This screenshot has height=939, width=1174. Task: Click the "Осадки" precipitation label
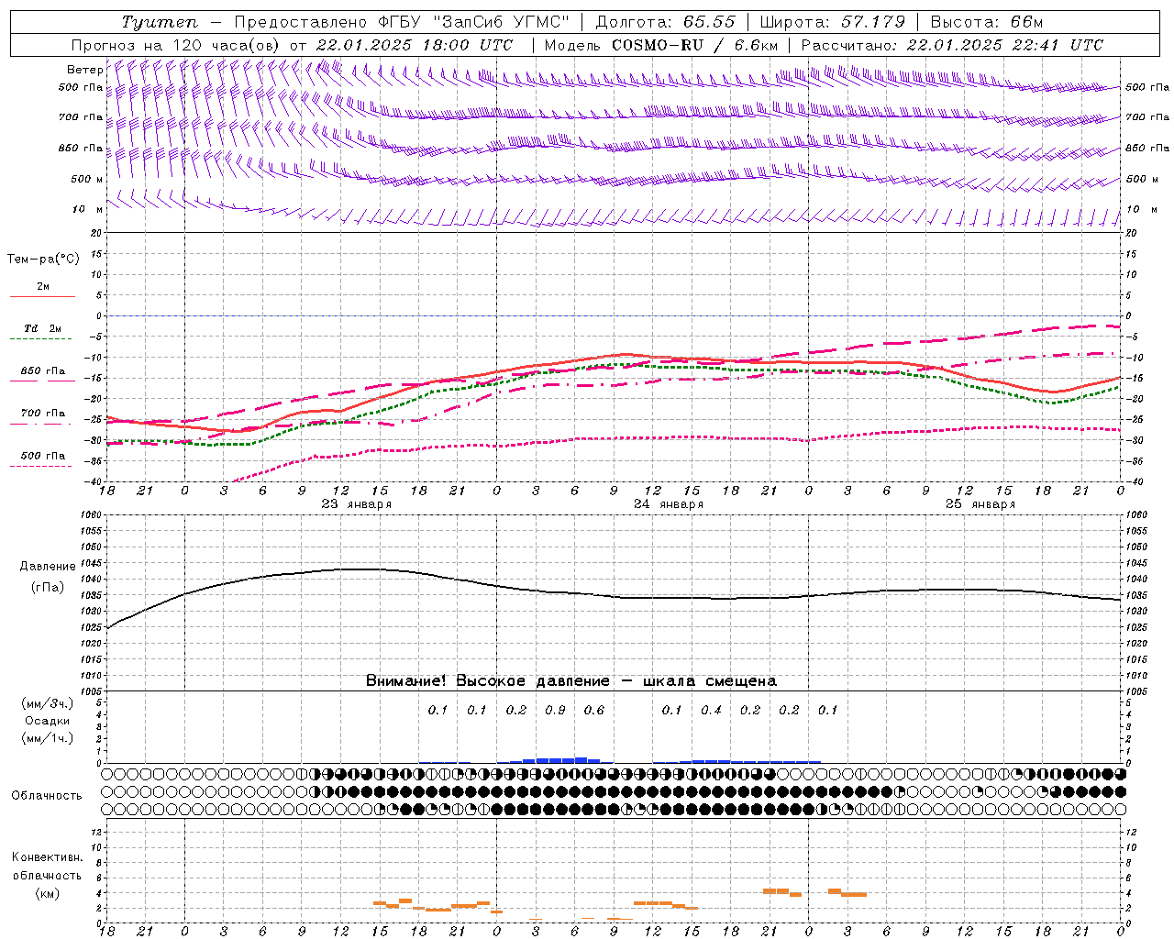[48, 721]
